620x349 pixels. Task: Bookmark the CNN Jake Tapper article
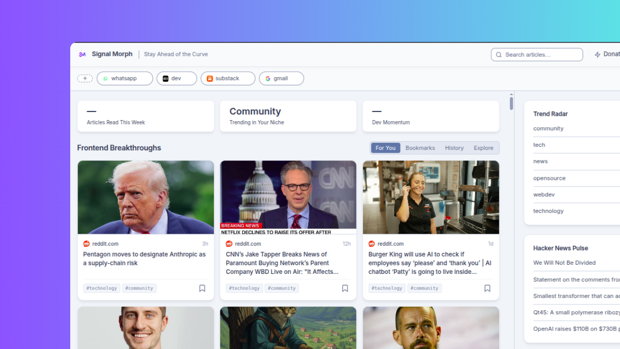pyautogui.click(x=345, y=288)
